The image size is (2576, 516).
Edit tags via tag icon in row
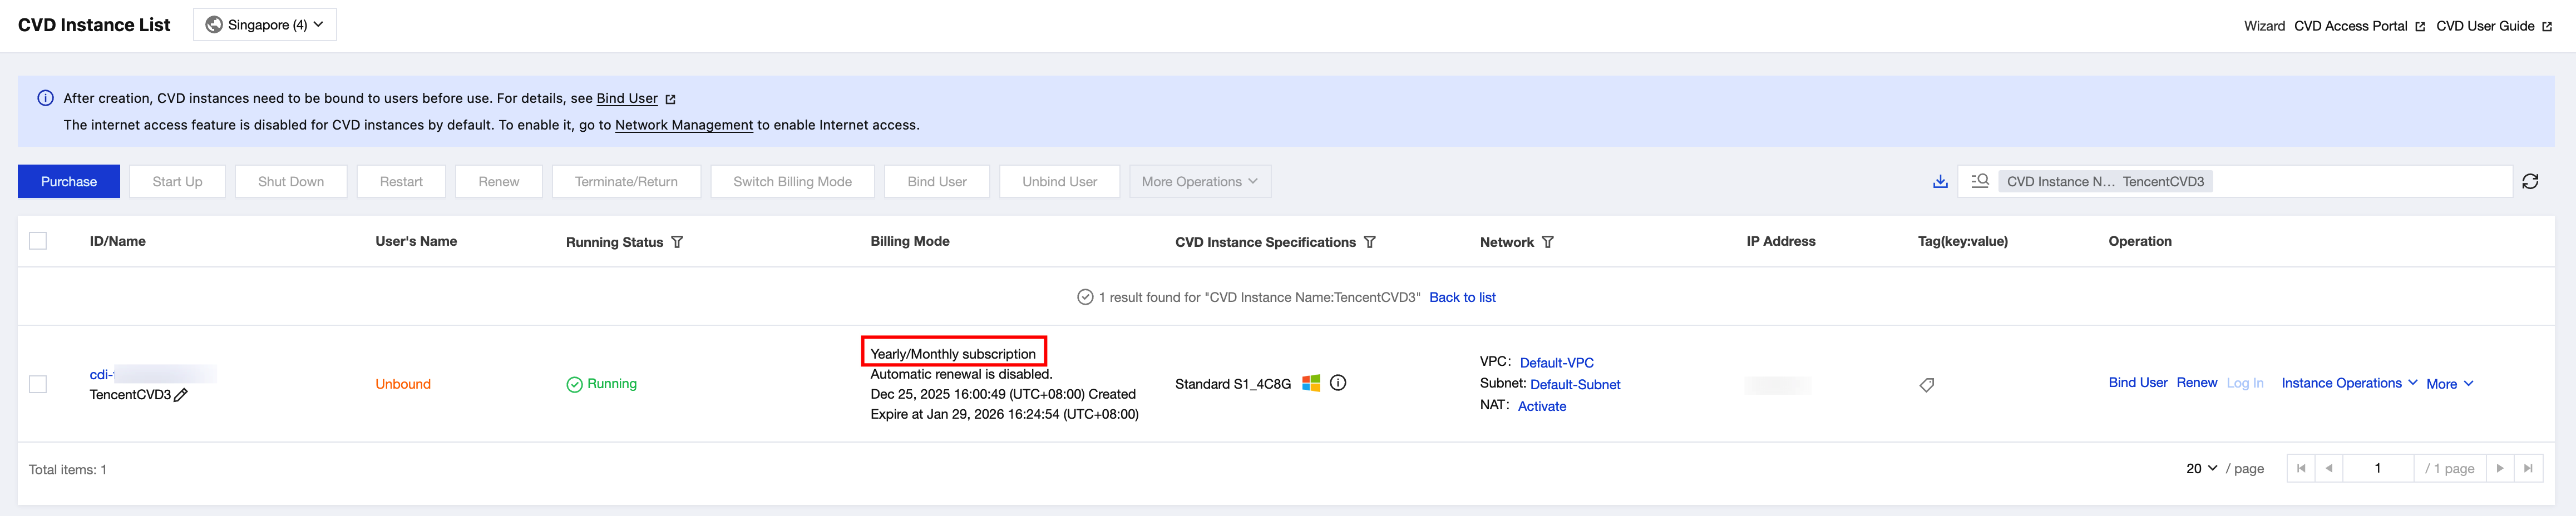point(1927,385)
